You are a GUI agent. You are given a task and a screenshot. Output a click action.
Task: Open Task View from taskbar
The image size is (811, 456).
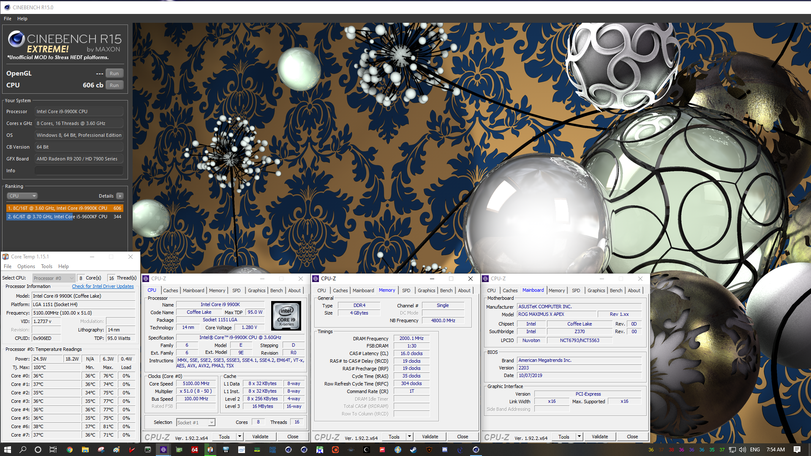coord(53,450)
